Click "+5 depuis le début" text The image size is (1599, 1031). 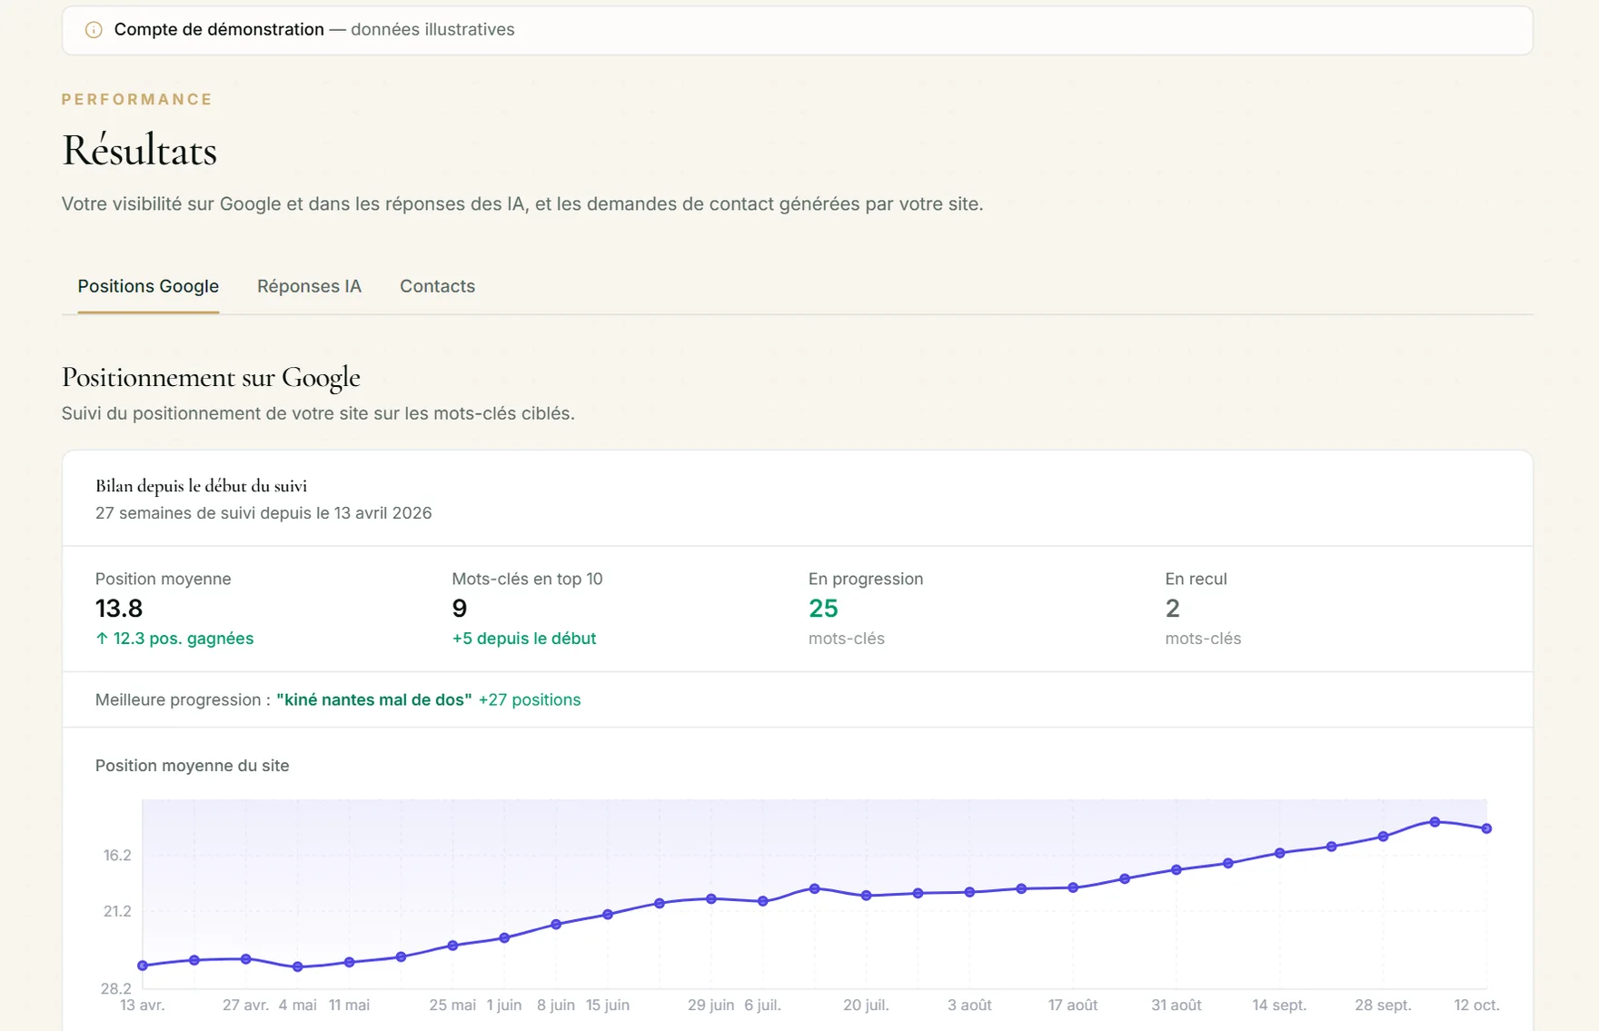[x=524, y=639]
